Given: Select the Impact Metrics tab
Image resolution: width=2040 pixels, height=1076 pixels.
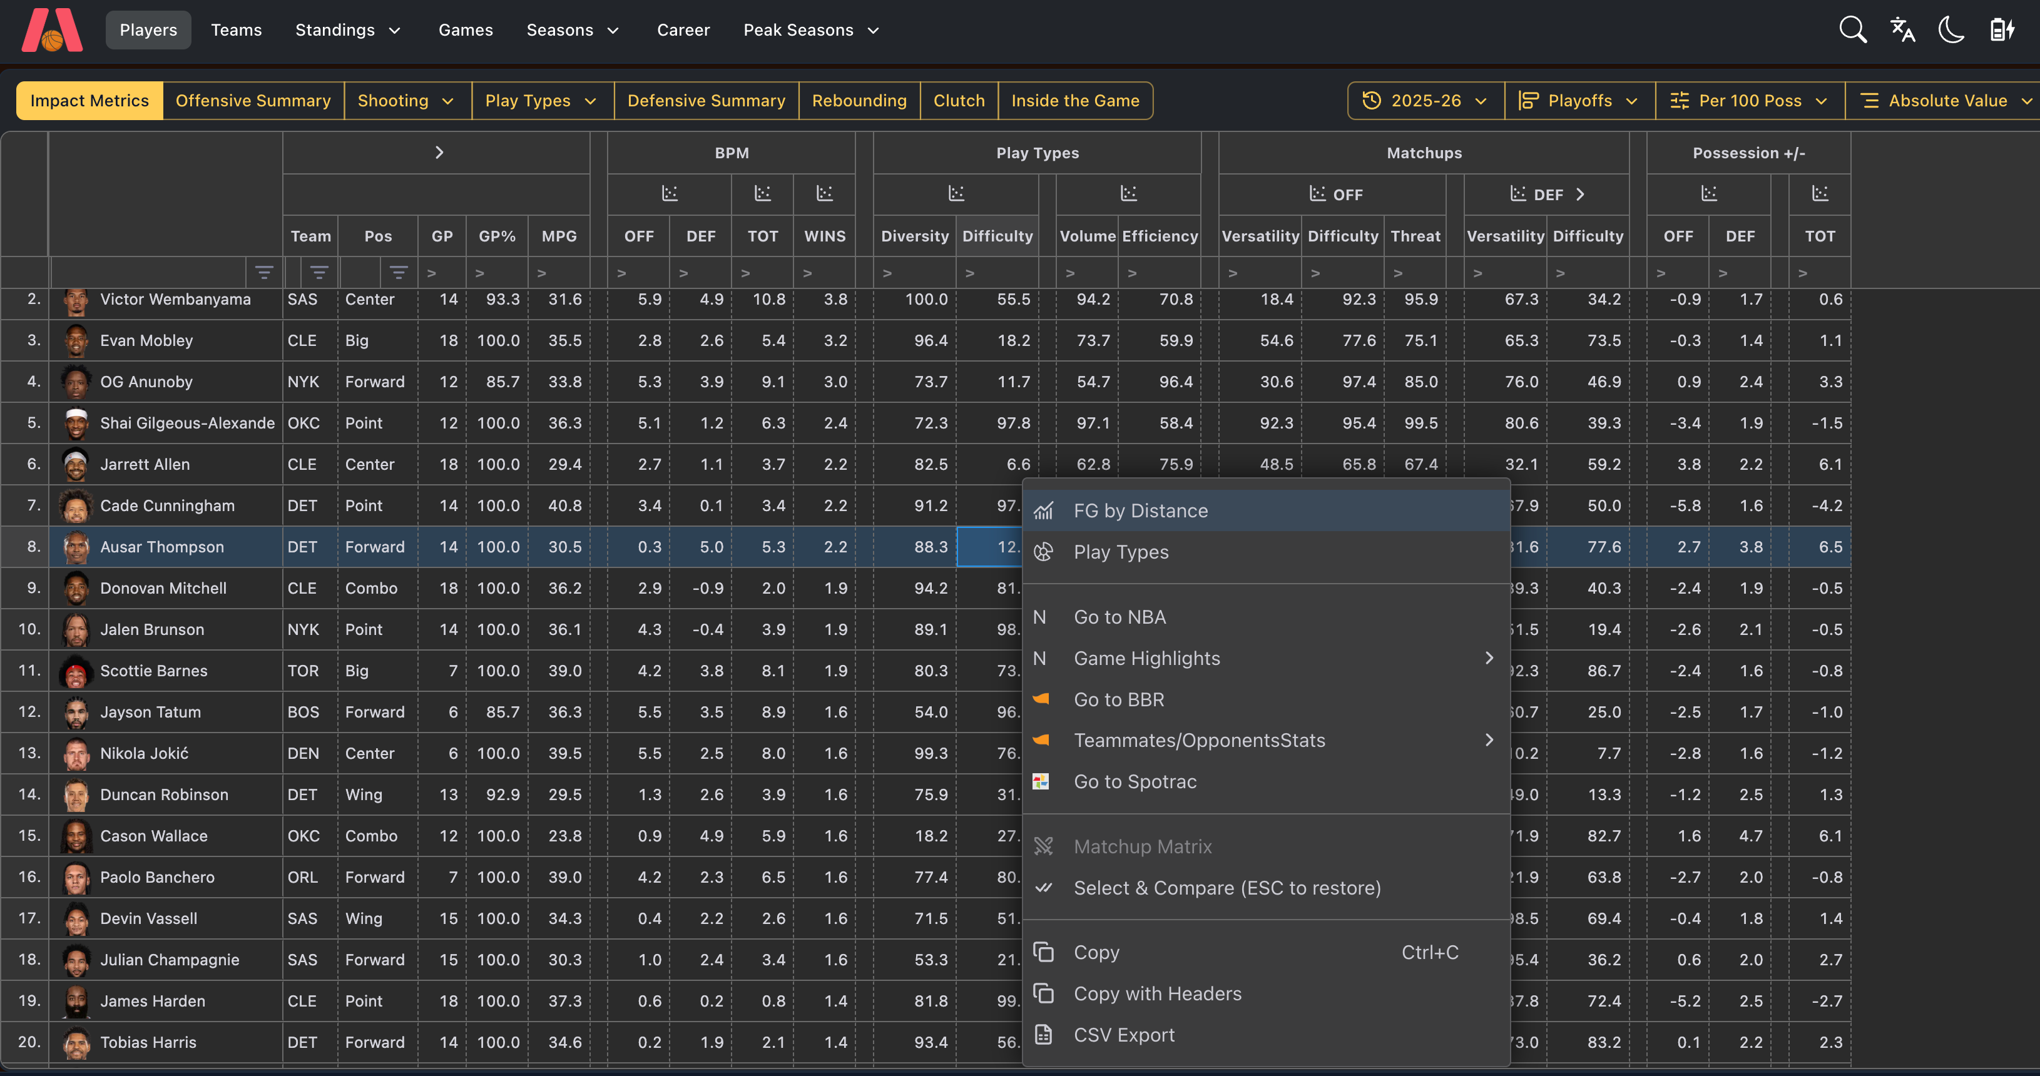Looking at the screenshot, I should click(89, 101).
